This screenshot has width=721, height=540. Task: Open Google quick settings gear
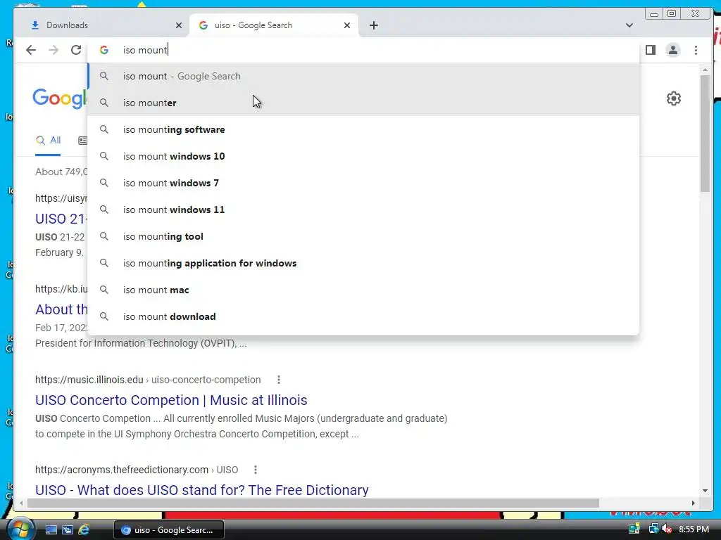click(674, 98)
